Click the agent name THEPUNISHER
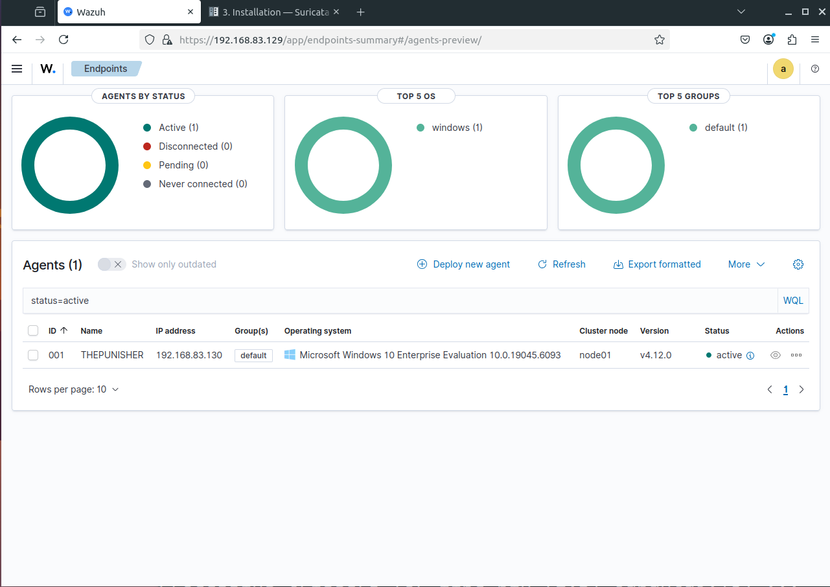The image size is (830, 587). pos(112,355)
